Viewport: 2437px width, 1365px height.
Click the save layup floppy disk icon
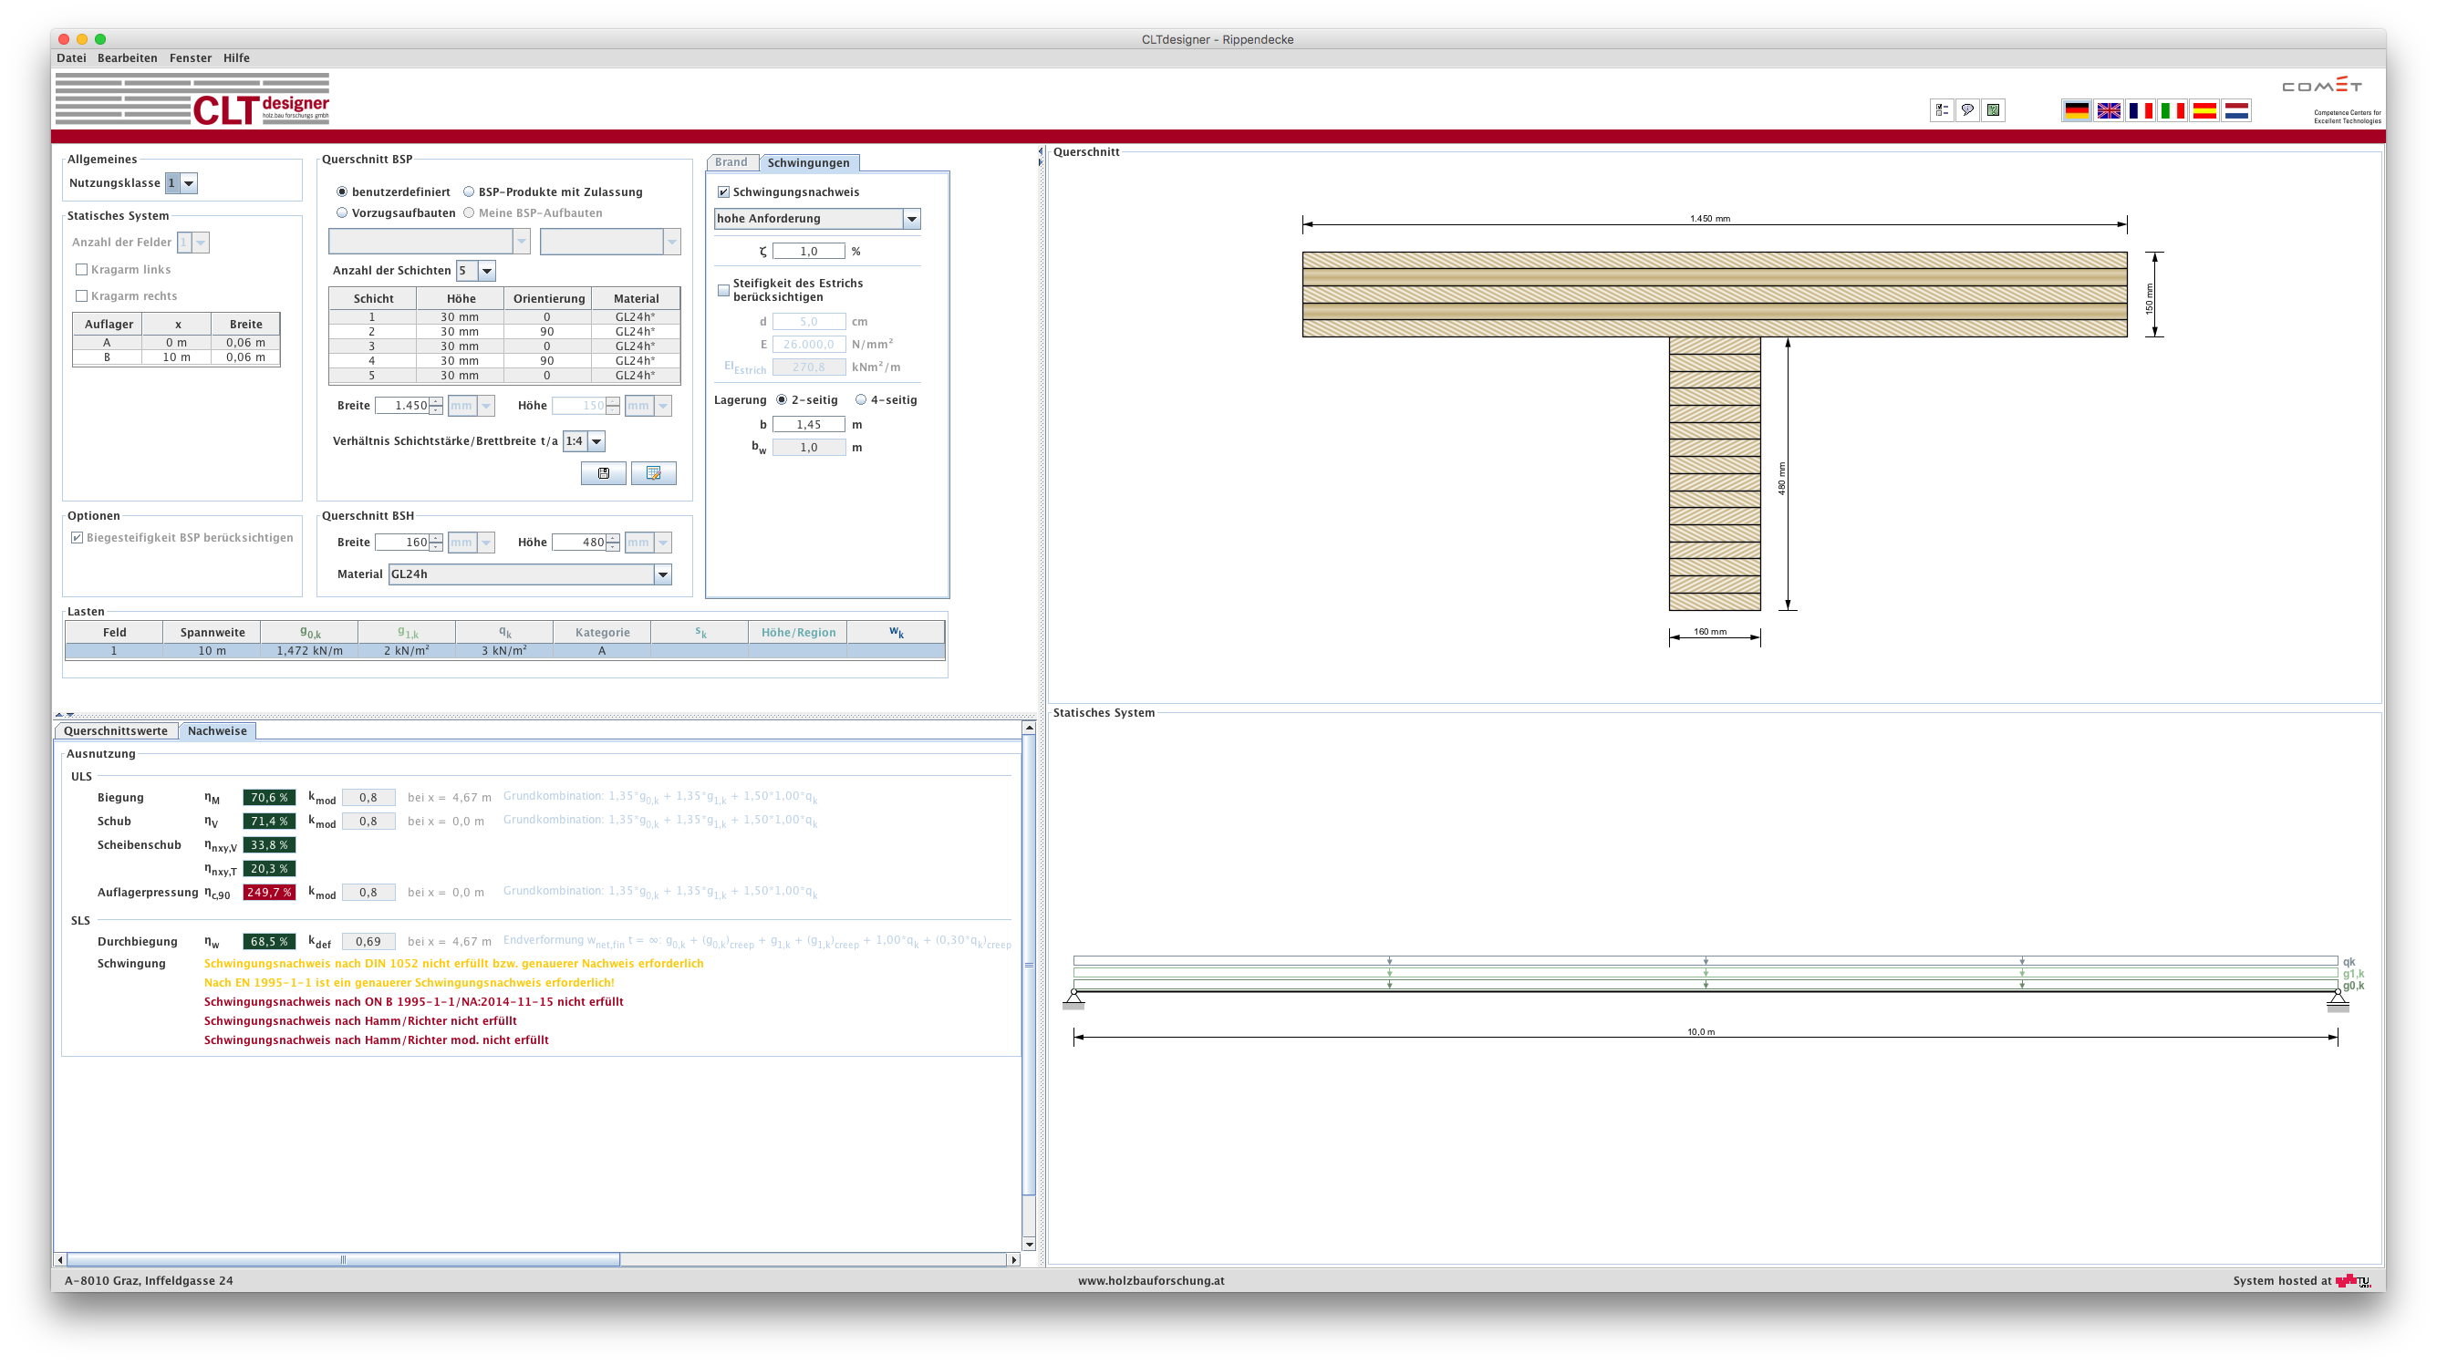click(603, 473)
